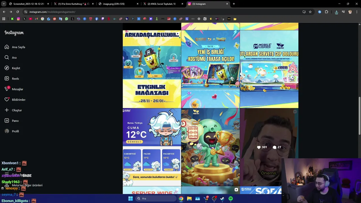Open Google bookmark icon
361x203 pixels.
coord(43,19)
